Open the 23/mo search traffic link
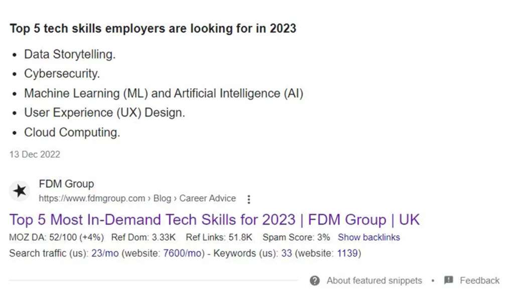The width and height of the screenshot is (514, 298). pos(105,253)
